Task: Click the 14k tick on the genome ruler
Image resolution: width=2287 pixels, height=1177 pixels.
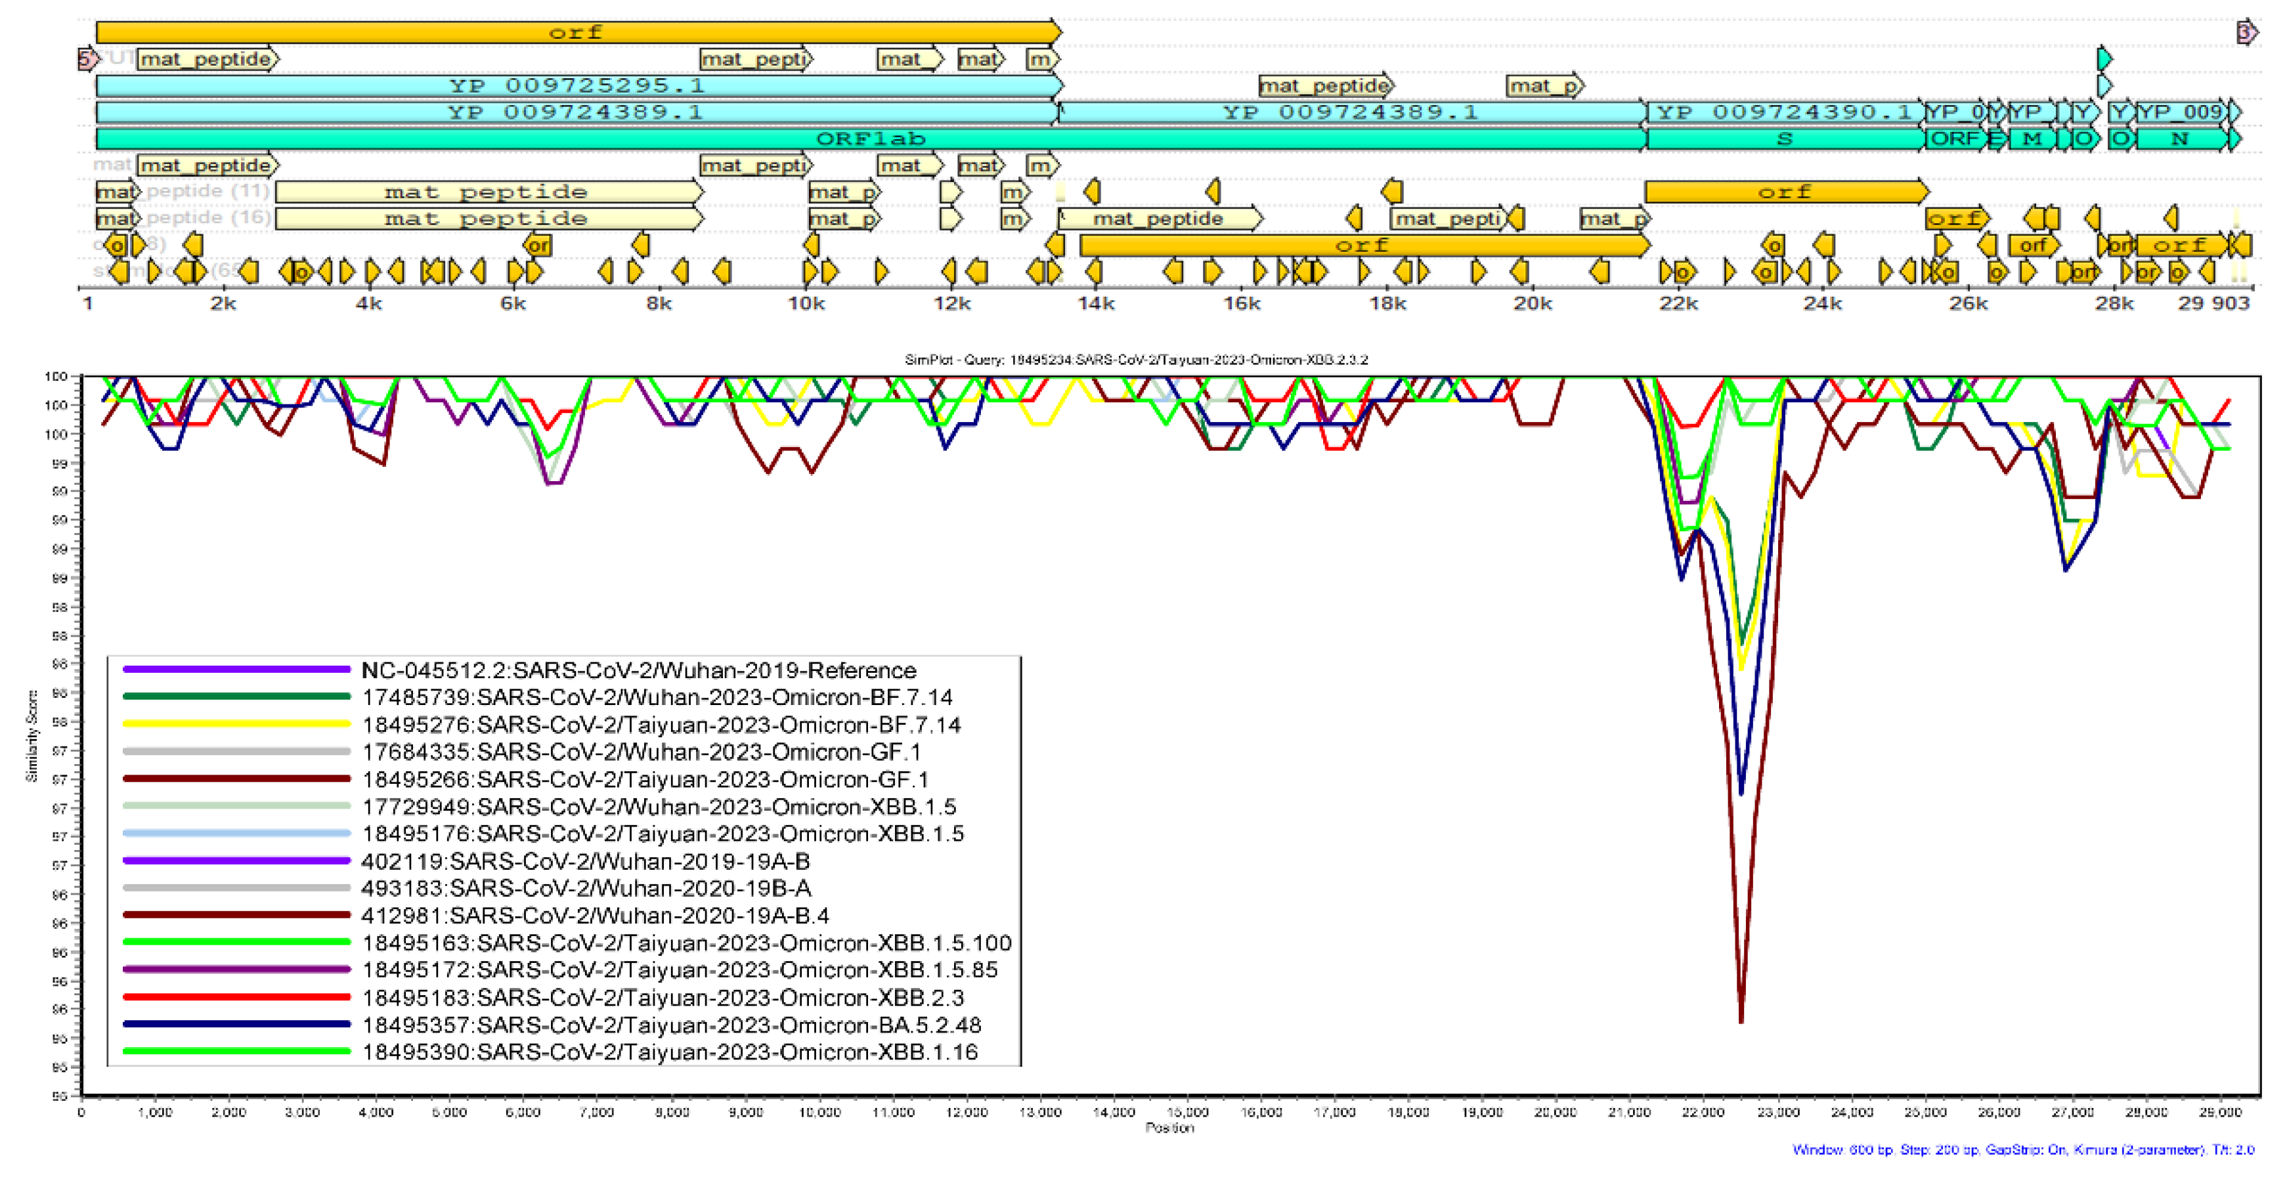Action: pos(1095,303)
